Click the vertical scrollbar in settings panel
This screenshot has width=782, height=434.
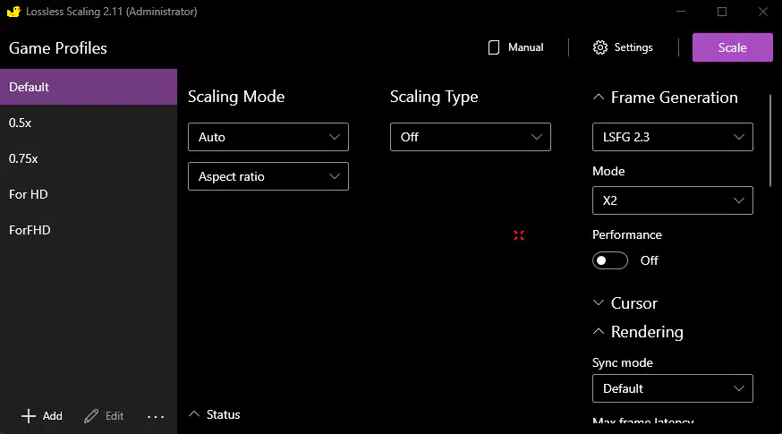[770, 140]
